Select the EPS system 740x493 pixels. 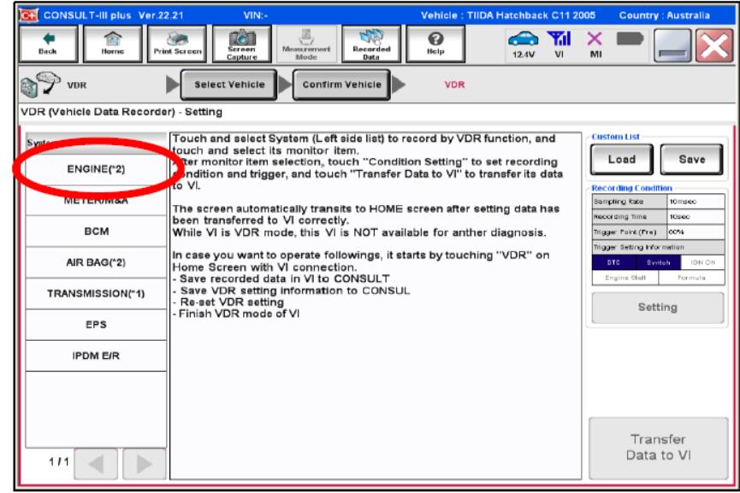tap(96, 325)
